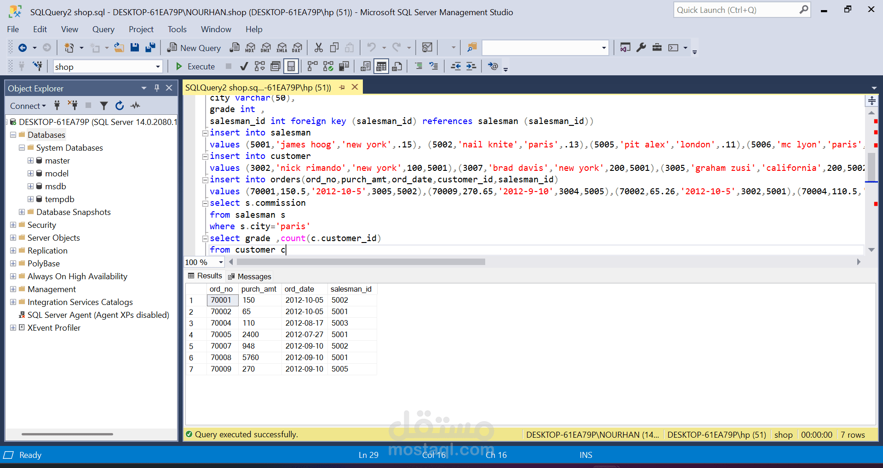Toggle IntelliSense Enabled button
Image resolution: width=883 pixels, height=468 pixels.
tap(291, 67)
